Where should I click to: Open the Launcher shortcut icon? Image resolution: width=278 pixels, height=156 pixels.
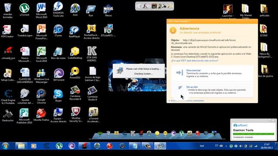click(x=228, y=9)
